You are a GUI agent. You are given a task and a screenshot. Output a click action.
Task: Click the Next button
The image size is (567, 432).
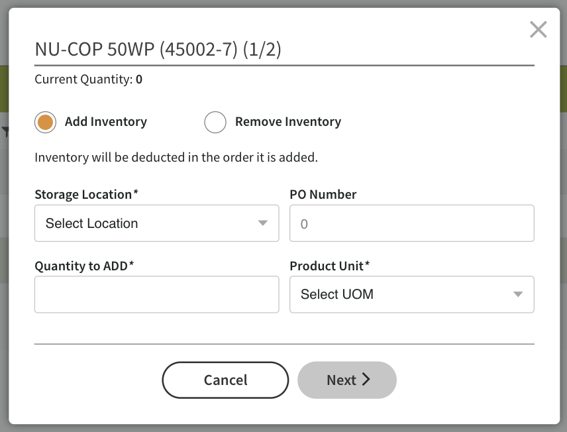coord(346,380)
